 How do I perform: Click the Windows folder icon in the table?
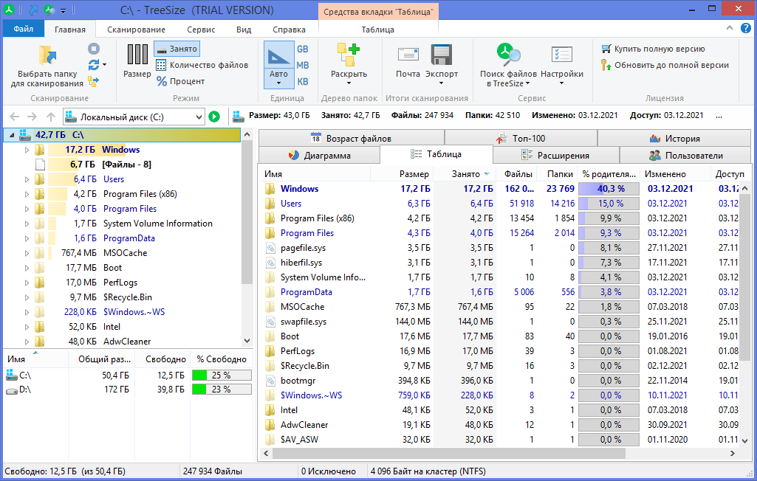pyautogui.click(x=270, y=189)
